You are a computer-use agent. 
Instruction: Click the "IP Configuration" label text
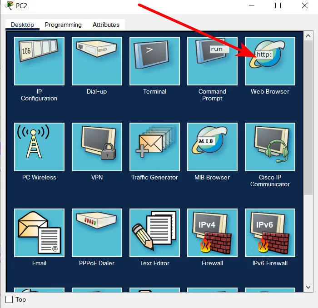(x=39, y=95)
